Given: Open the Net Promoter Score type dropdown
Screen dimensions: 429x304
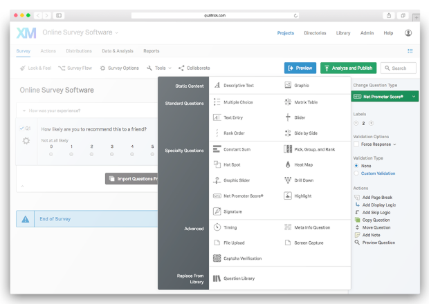Looking at the screenshot, I should pyautogui.click(x=385, y=97).
